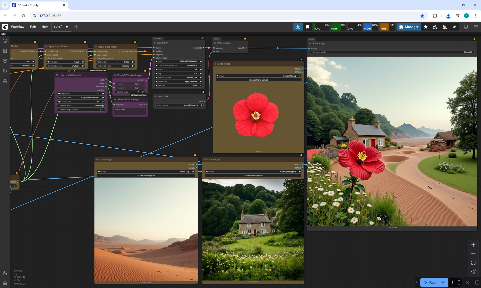This screenshot has height=288, width=481.
Task: Increase the batch count stepper
Action: pos(459,280)
